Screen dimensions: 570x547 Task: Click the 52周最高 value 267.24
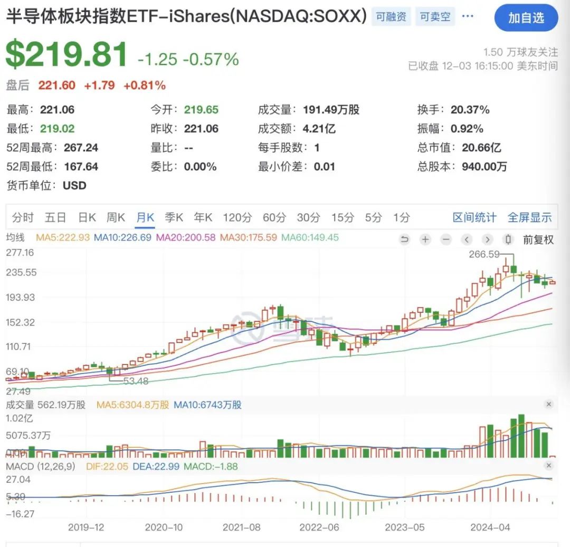[81, 148]
